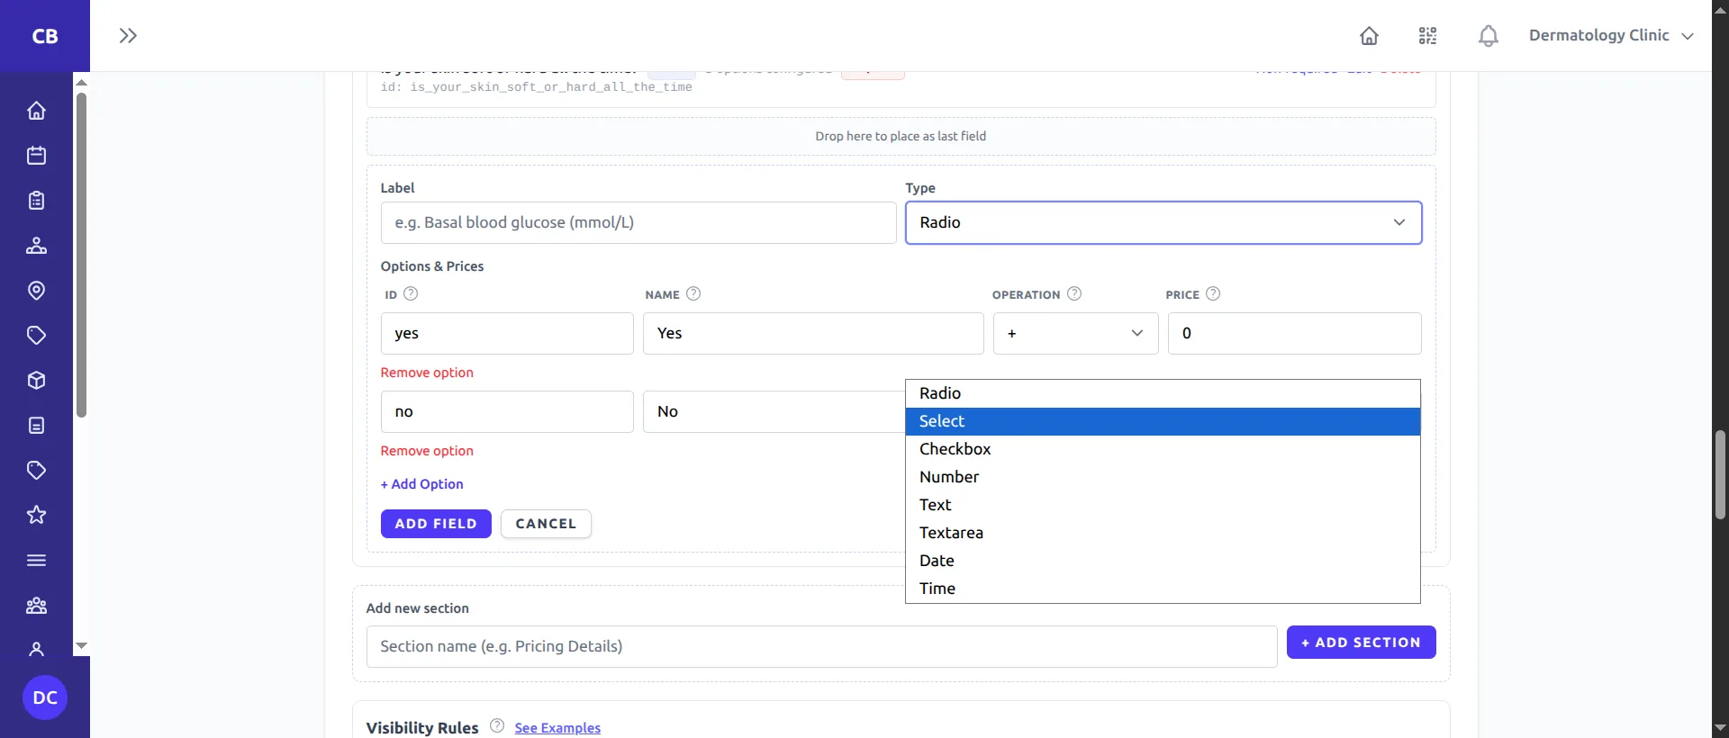This screenshot has width=1729, height=738.
Task: Open notifications bell icon
Action: (1489, 36)
